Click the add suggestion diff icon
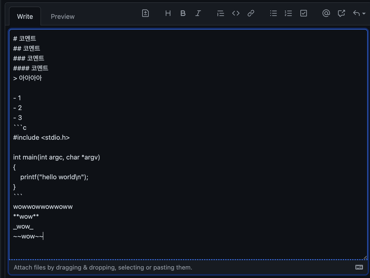 click(145, 13)
